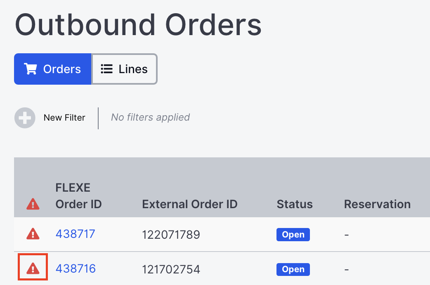Switch to the Lines tab
The image size is (430, 285).
(x=124, y=69)
